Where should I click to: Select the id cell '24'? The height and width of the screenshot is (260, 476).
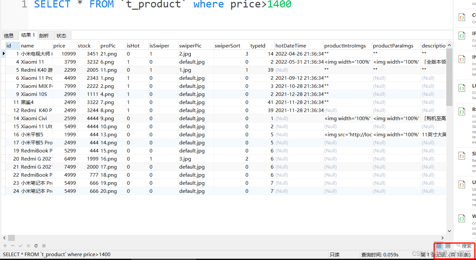[x=13, y=191]
